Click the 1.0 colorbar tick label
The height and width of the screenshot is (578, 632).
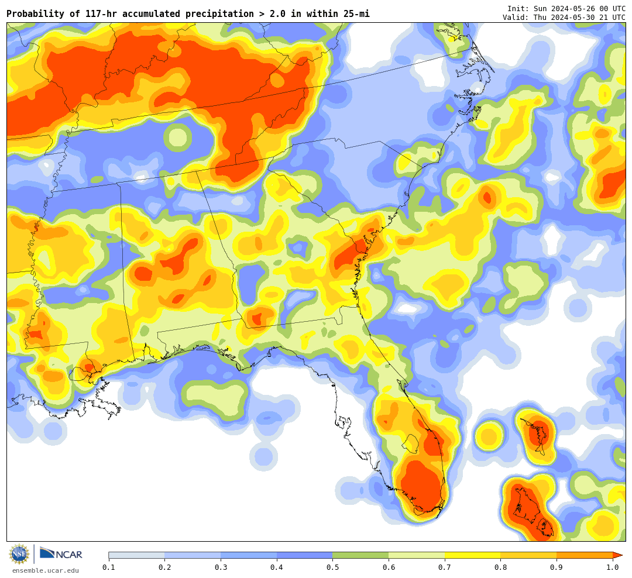click(613, 567)
